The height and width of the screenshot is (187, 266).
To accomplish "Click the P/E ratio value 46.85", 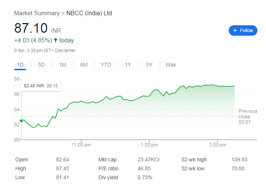I will pos(145,168).
